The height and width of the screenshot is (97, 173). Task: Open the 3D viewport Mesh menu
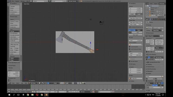pyautogui.click(x=26, y=83)
